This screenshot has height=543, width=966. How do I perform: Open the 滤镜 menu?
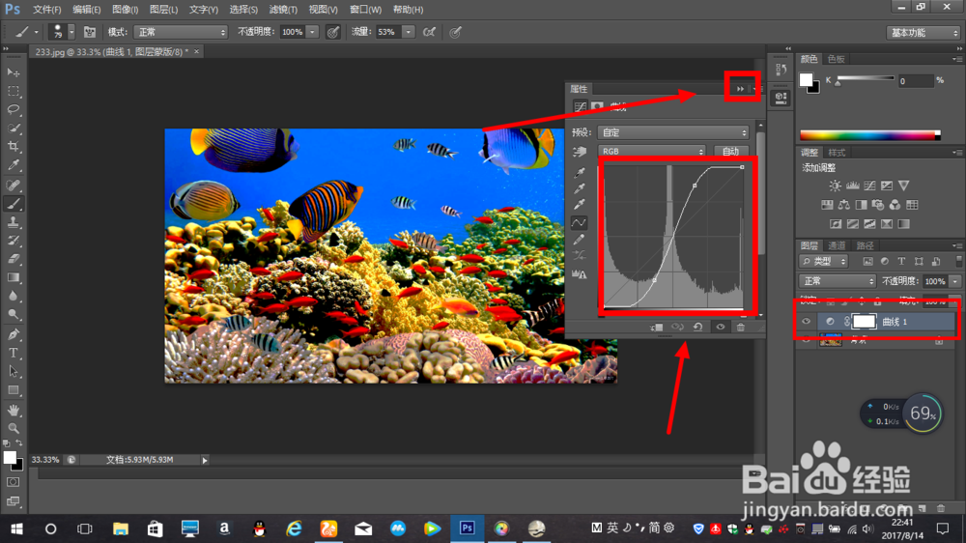[x=283, y=10]
